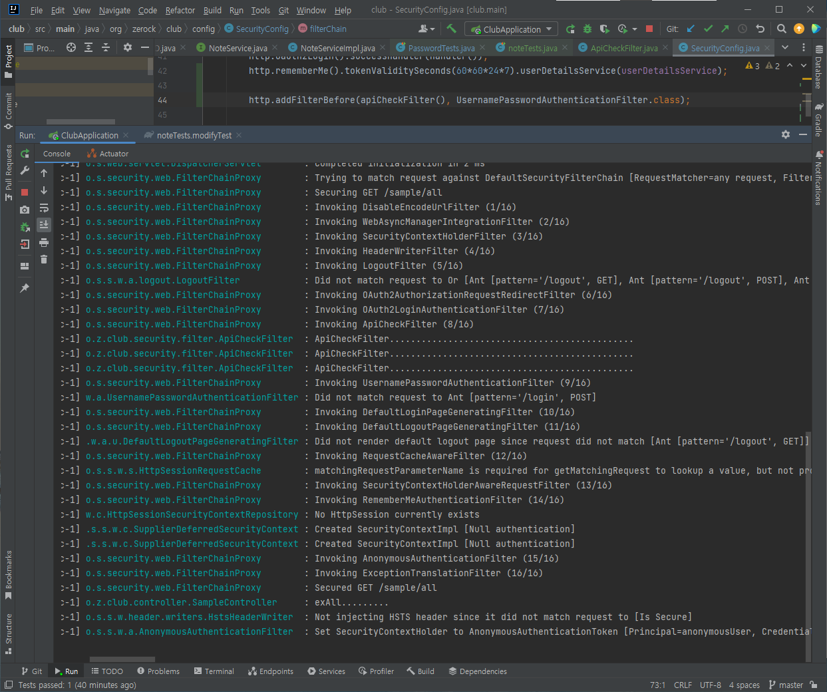This screenshot has width=827, height=692.
Task: Open the Dependencies tool window
Action: 478,671
